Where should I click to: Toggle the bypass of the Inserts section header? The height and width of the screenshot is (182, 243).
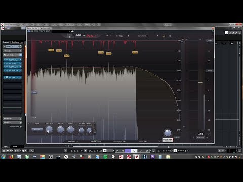click(20, 55)
